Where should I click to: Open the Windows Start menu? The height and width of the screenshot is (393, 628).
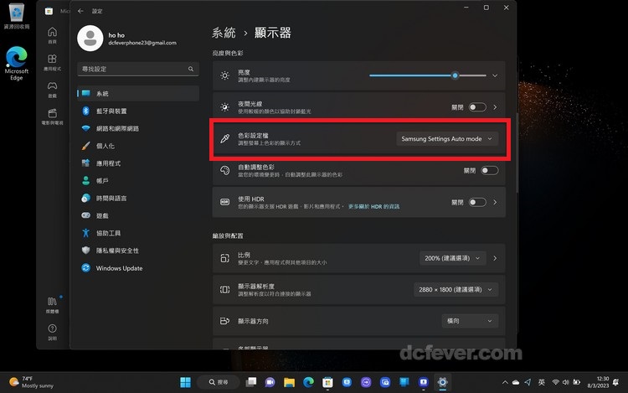(185, 382)
